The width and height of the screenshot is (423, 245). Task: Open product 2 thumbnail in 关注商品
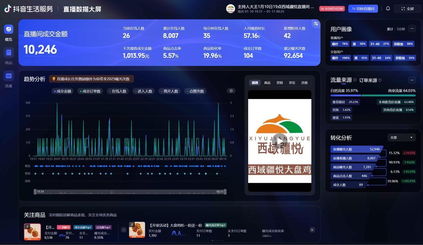coord(137,230)
